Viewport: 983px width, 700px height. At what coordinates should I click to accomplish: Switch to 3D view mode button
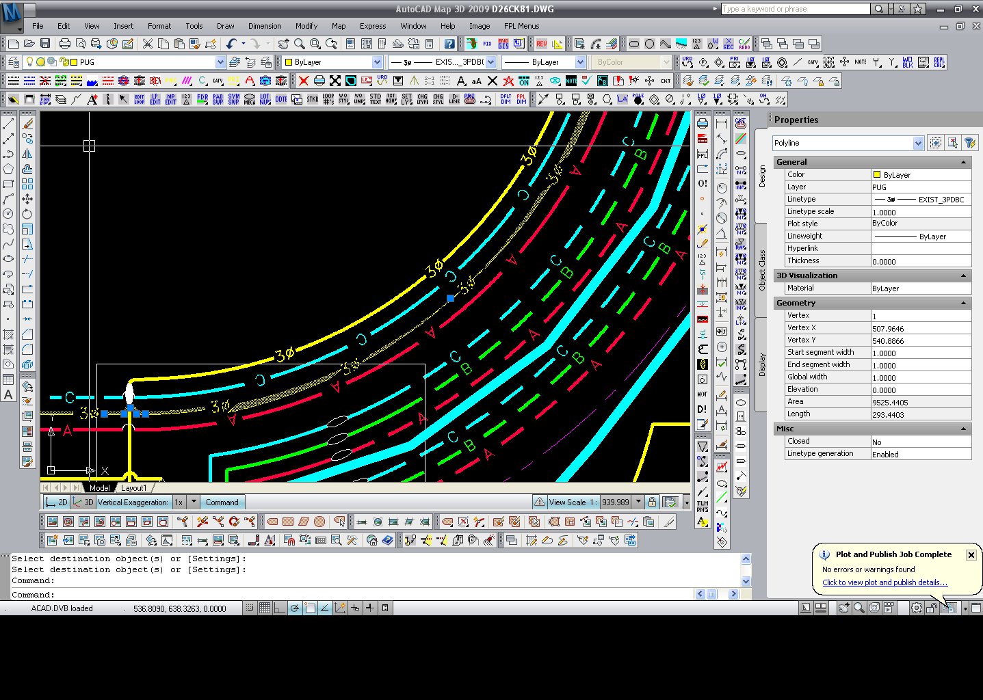pos(83,502)
